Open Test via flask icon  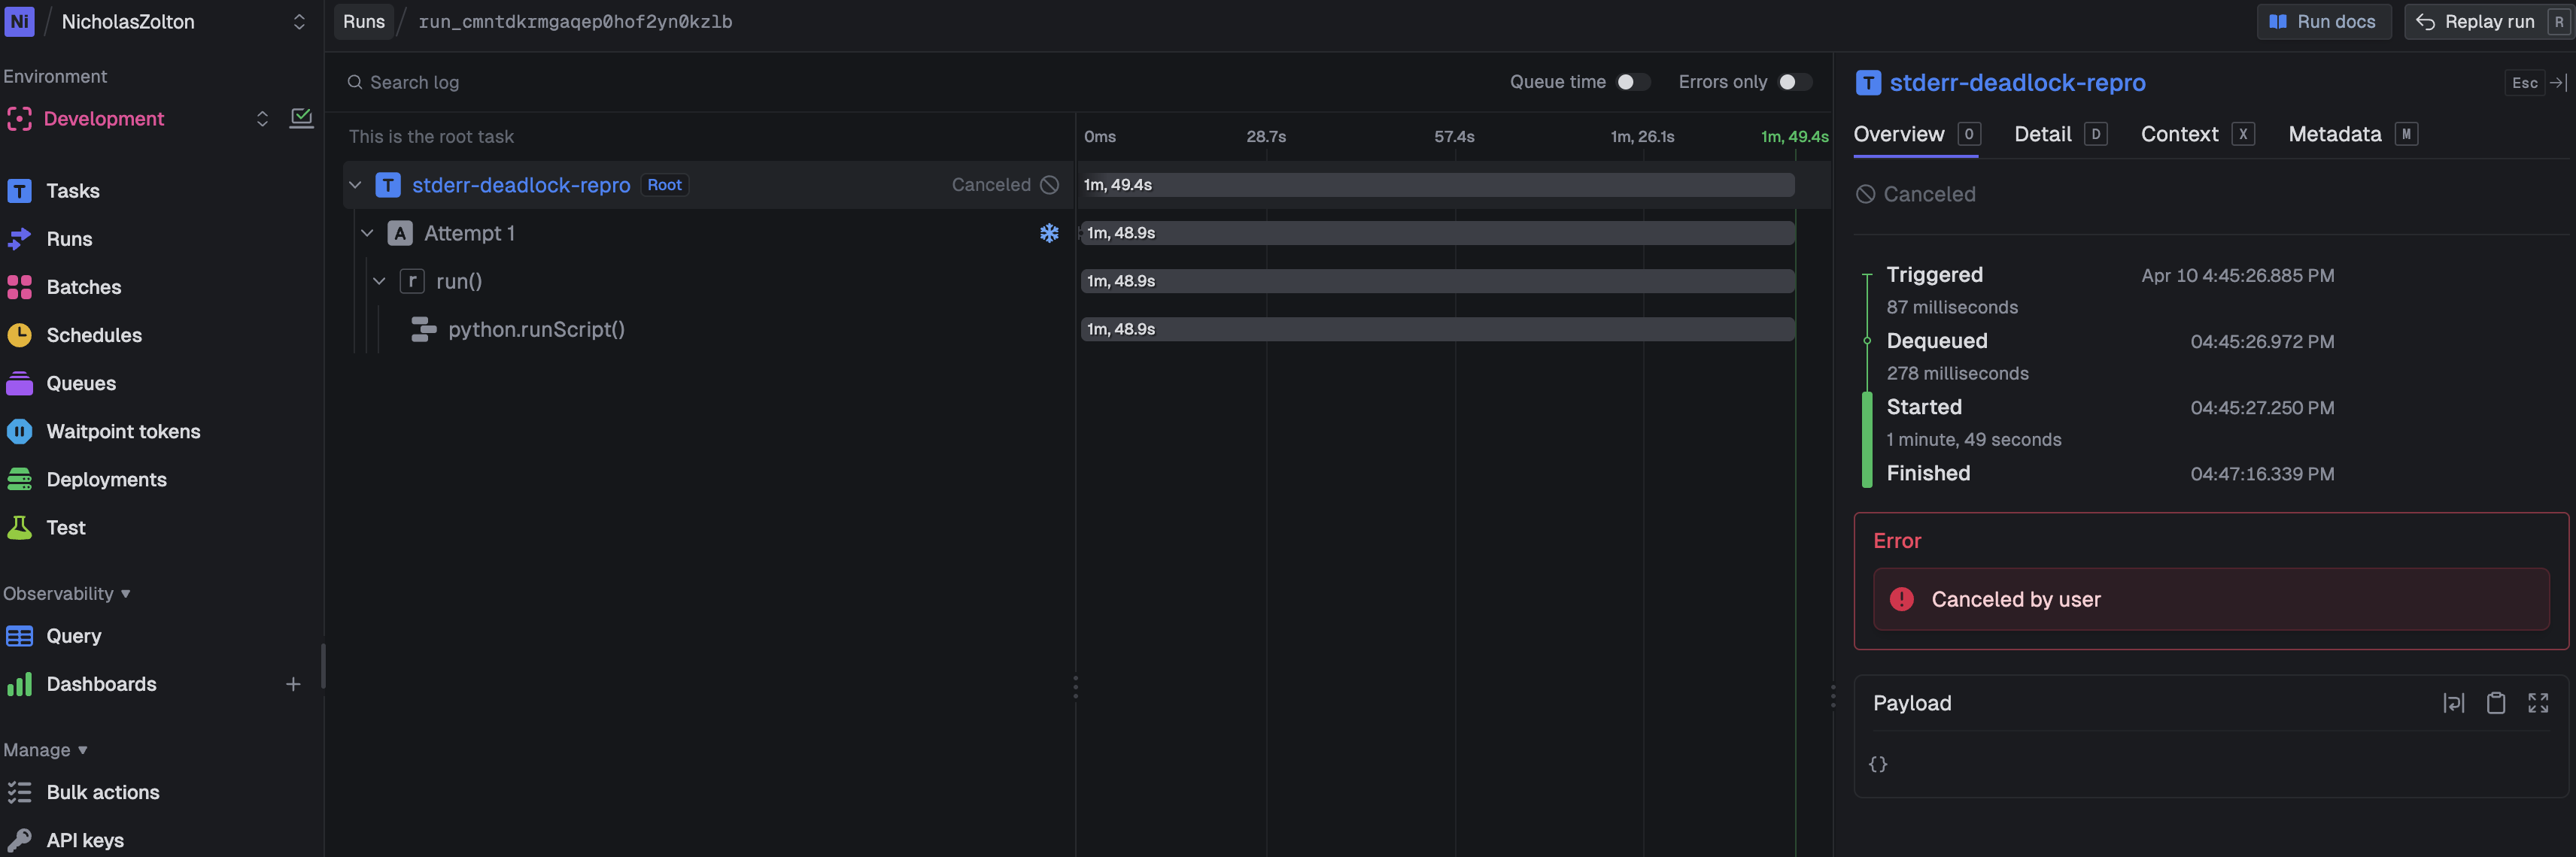[19, 528]
